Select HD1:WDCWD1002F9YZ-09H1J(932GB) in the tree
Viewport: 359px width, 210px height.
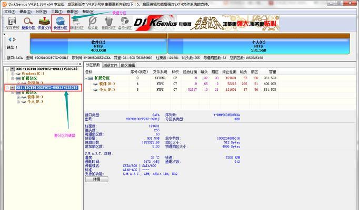(x=47, y=88)
